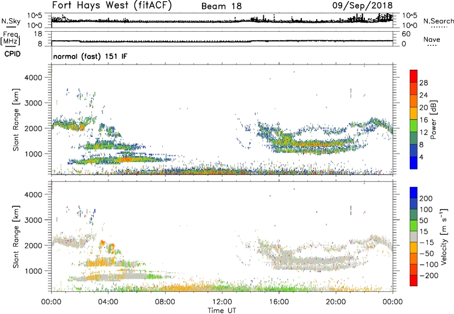Click the "N.Search" legend label
The image size is (454, 314).
[438, 21]
